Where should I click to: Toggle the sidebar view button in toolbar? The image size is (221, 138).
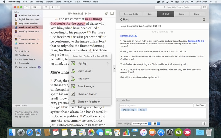pyautogui.click(x=27, y=7)
